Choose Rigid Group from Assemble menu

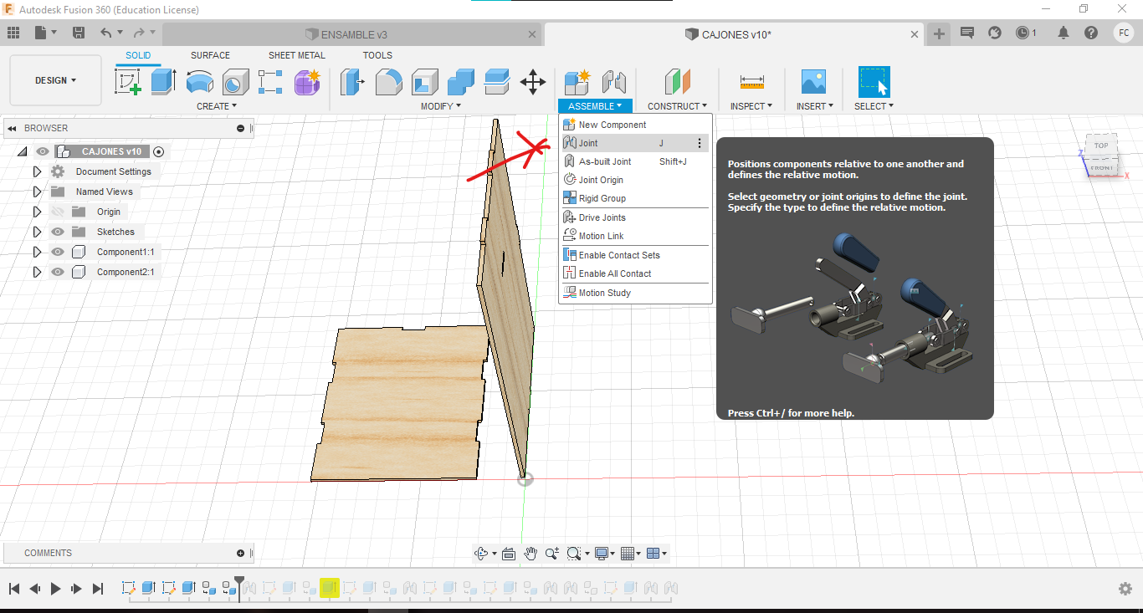click(x=602, y=198)
